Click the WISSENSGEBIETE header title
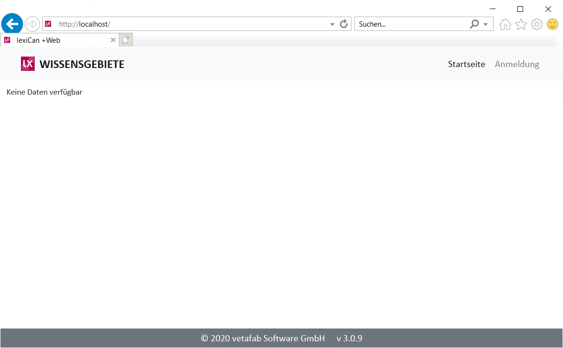563x348 pixels. coord(82,64)
